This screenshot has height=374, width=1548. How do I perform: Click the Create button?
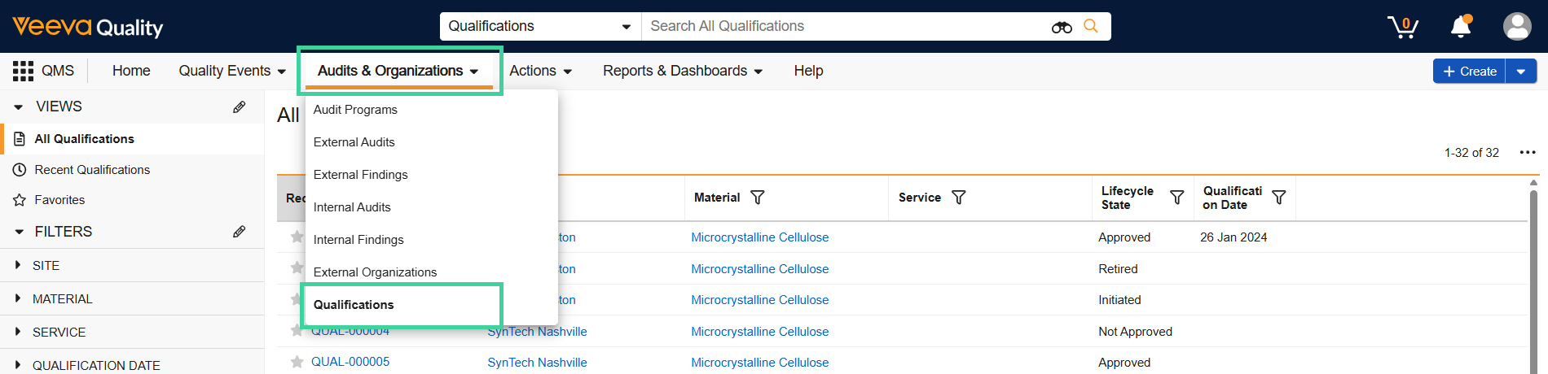point(1469,72)
